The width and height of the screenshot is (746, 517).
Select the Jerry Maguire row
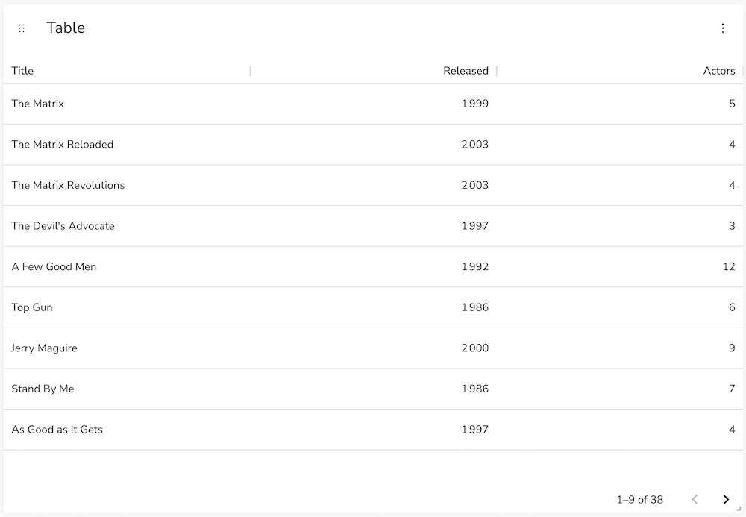(373, 348)
